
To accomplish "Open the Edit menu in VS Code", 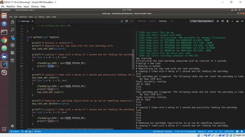I will point(16,17).
